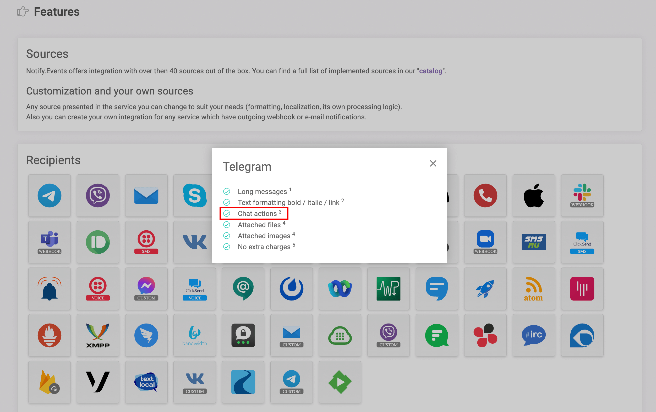The height and width of the screenshot is (412, 656).
Task: Select the green diamond play recipient
Action: tap(340, 382)
